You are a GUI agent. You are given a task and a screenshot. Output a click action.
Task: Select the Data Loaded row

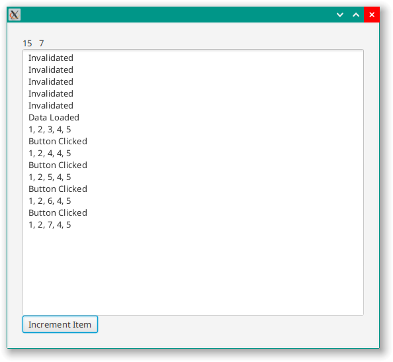pyautogui.click(x=193, y=118)
